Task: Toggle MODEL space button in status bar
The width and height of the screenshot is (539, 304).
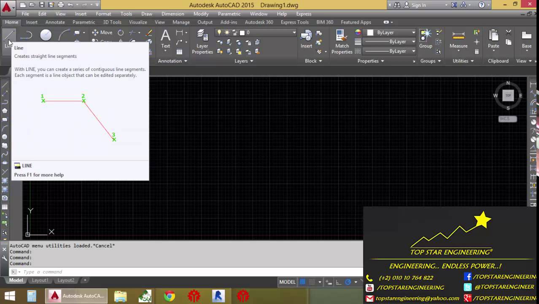Action: (288, 282)
